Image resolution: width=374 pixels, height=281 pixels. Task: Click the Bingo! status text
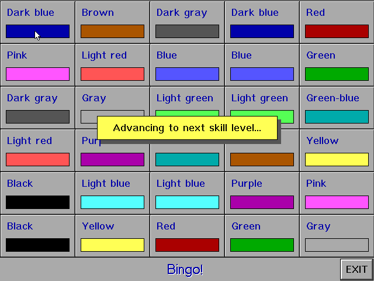click(x=185, y=269)
